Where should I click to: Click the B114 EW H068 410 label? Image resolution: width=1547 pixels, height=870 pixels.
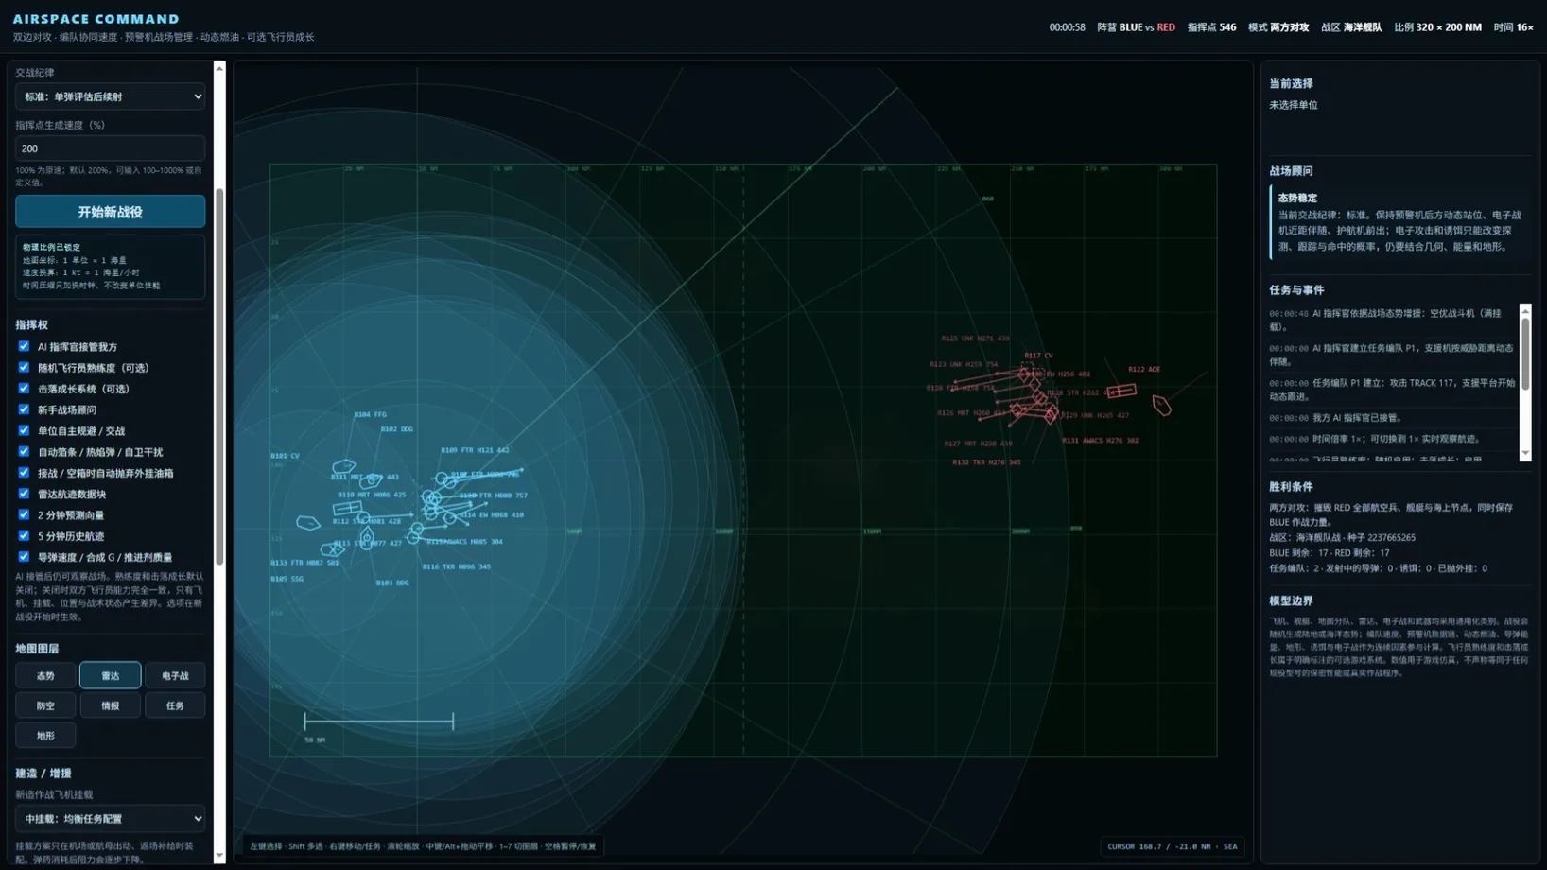tap(492, 515)
